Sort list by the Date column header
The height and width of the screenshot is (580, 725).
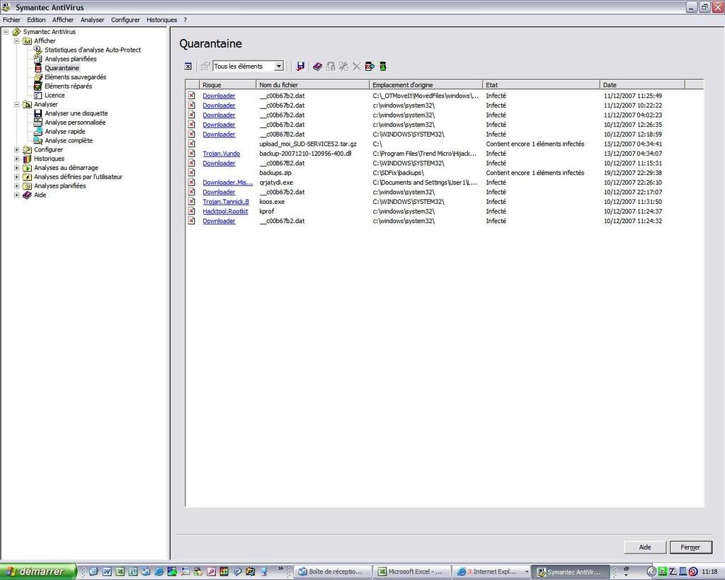click(x=641, y=85)
